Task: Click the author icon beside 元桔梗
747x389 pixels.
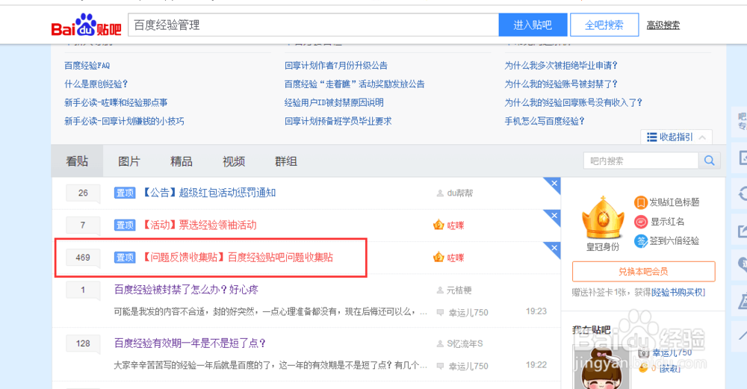Action: (x=440, y=290)
